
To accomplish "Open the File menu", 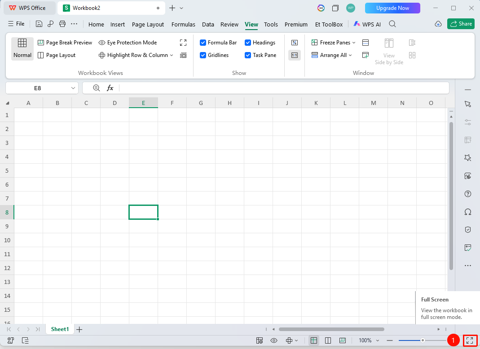I will pos(17,24).
